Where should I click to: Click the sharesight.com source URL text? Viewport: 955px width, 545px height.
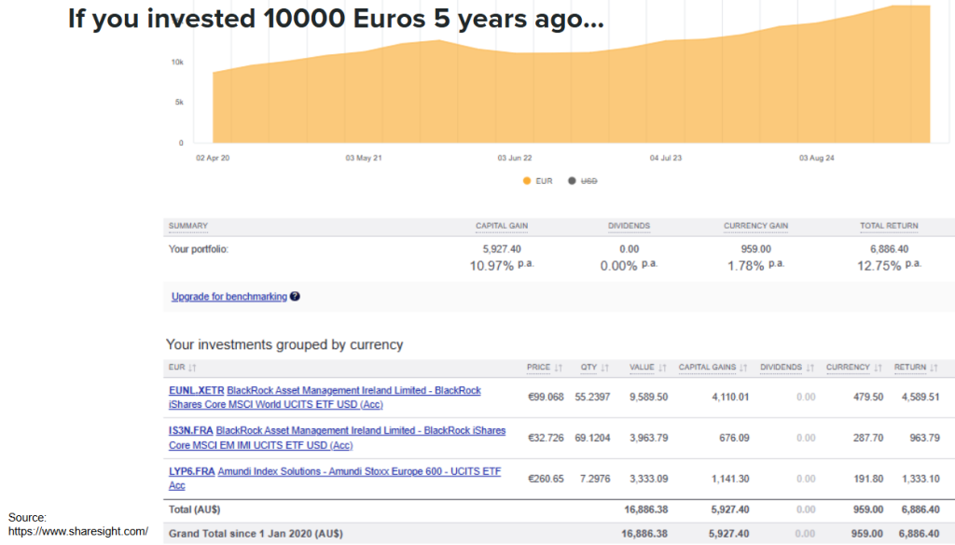78,531
